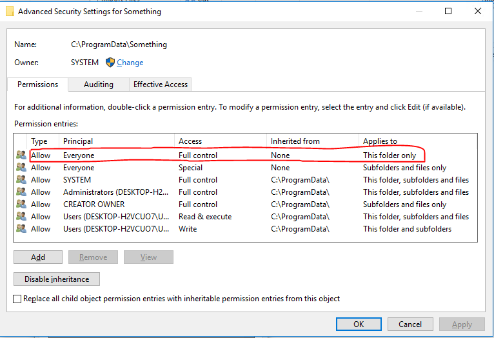This screenshot has height=338, width=494.
Task: Click the user icon of the SYSTEM entry
Action: click(21, 180)
